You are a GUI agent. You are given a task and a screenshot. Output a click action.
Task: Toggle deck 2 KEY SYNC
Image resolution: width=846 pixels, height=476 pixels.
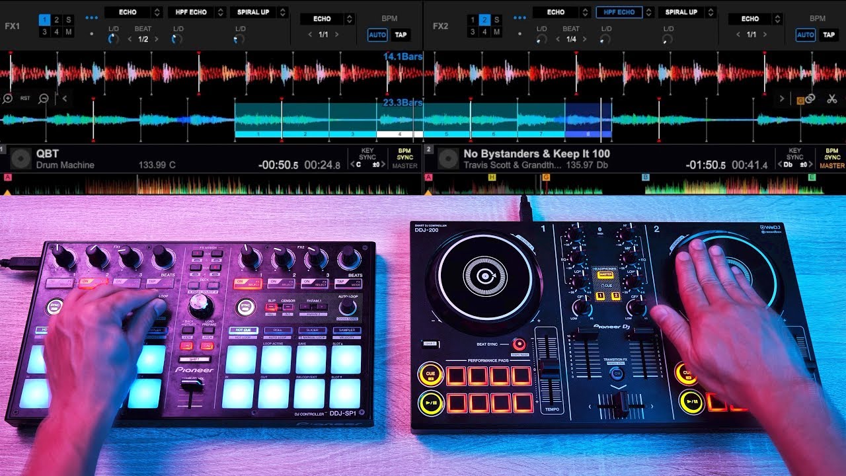coord(795,154)
